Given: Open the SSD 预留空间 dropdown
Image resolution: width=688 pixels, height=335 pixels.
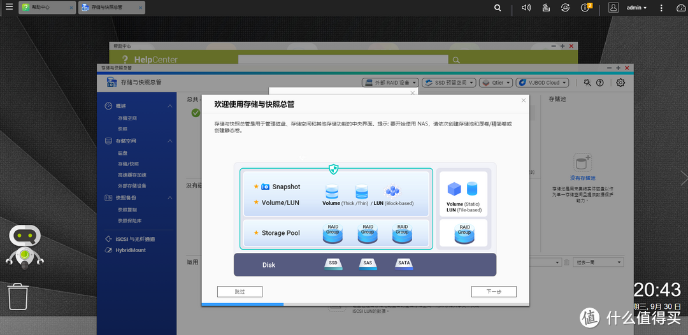Looking at the screenshot, I should coord(449,82).
